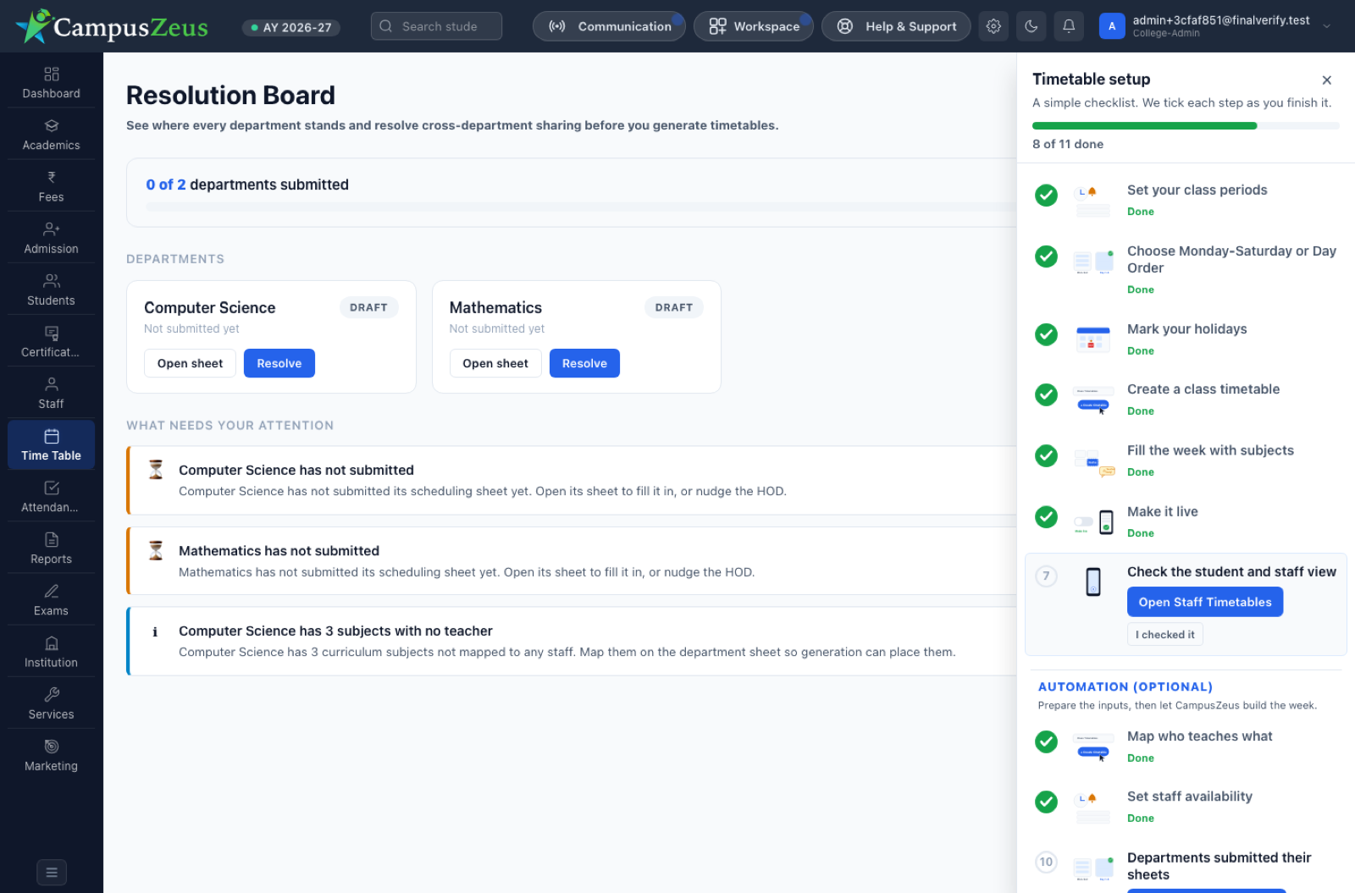Click step 7 number circle

pyautogui.click(x=1047, y=576)
